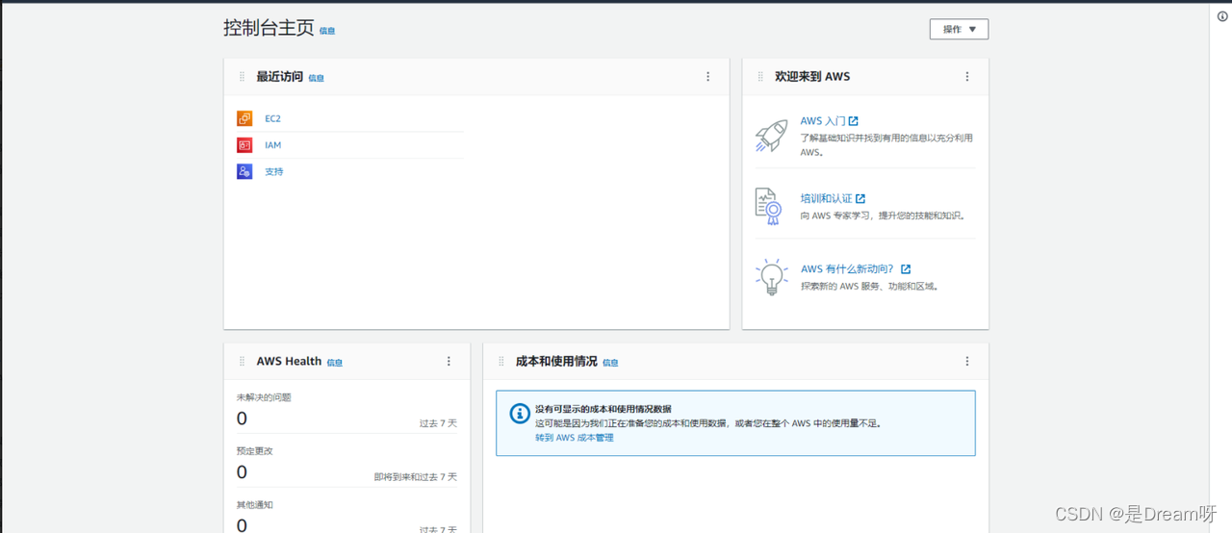Open the EC2 recent service link
This screenshot has width=1232, height=533.
click(x=273, y=118)
